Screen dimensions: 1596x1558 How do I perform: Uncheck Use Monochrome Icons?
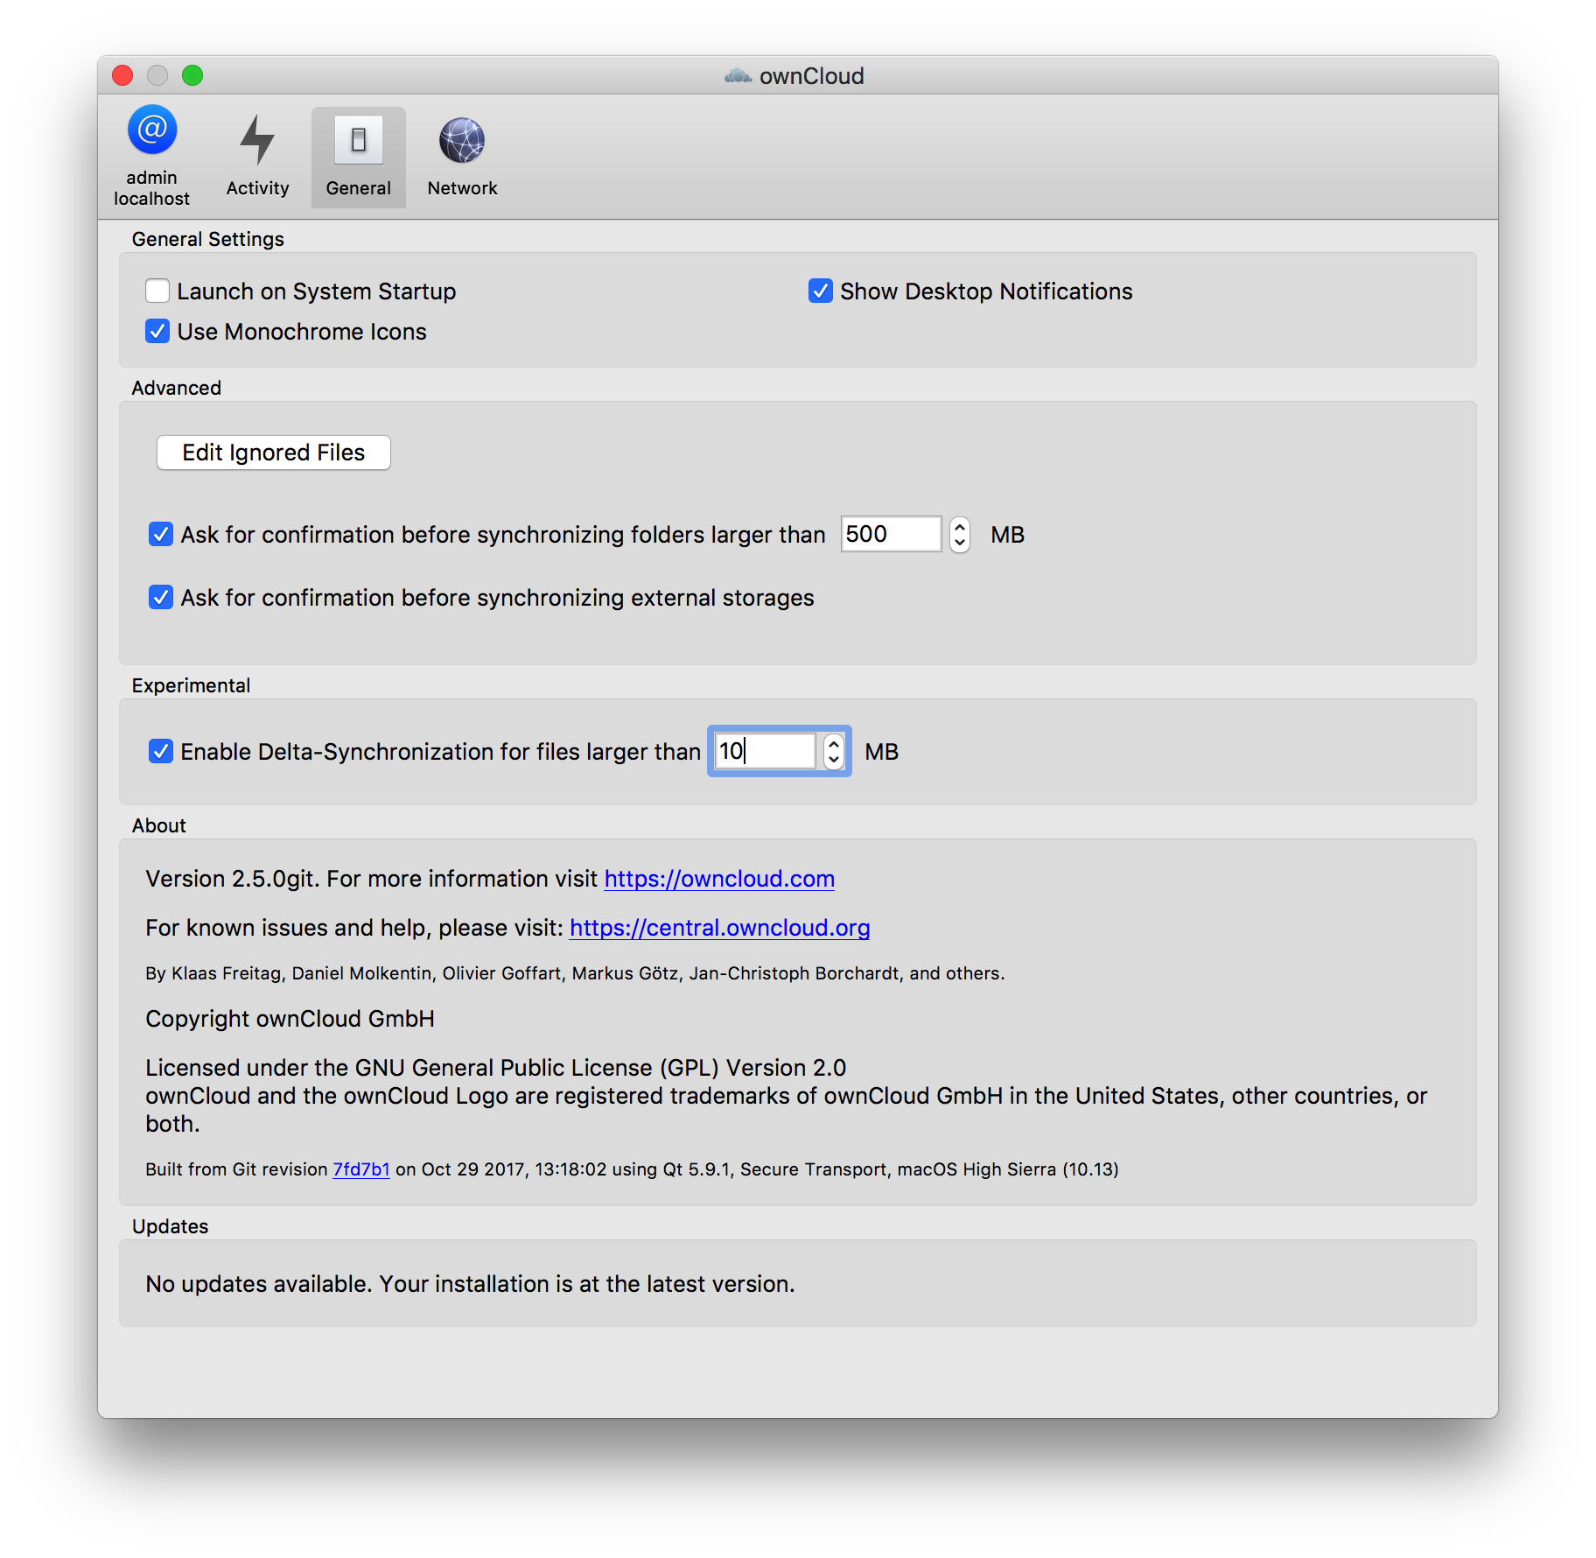pyautogui.click(x=157, y=331)
